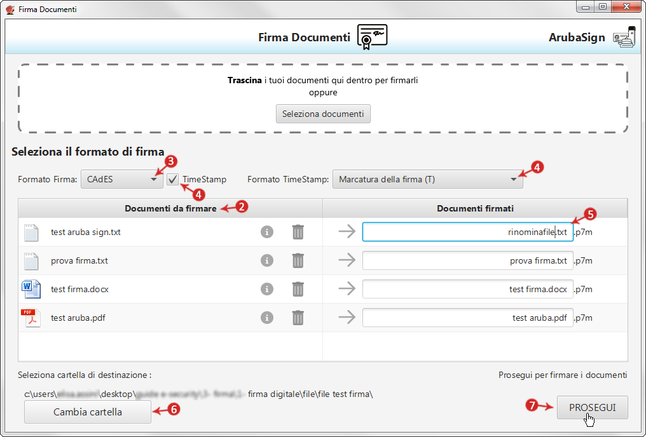Click info icon for test aruba sign.txt

[267, 232]
